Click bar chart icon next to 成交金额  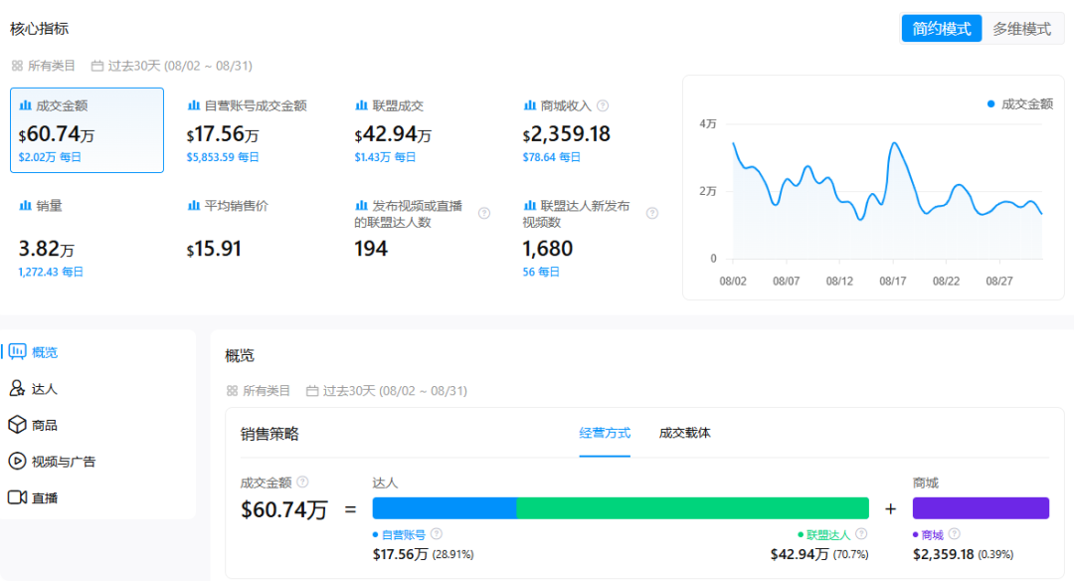pos(25,105)
